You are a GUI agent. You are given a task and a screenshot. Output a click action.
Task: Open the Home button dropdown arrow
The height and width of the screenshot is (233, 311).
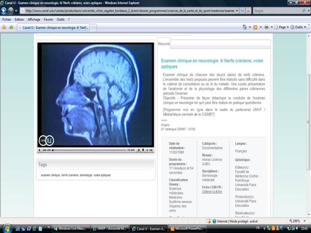pos(250,27)
